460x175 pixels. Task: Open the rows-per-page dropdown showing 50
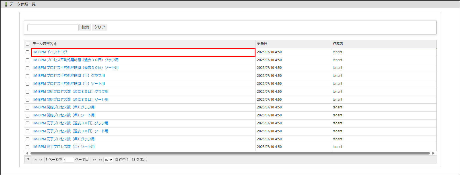click(108, 160)
